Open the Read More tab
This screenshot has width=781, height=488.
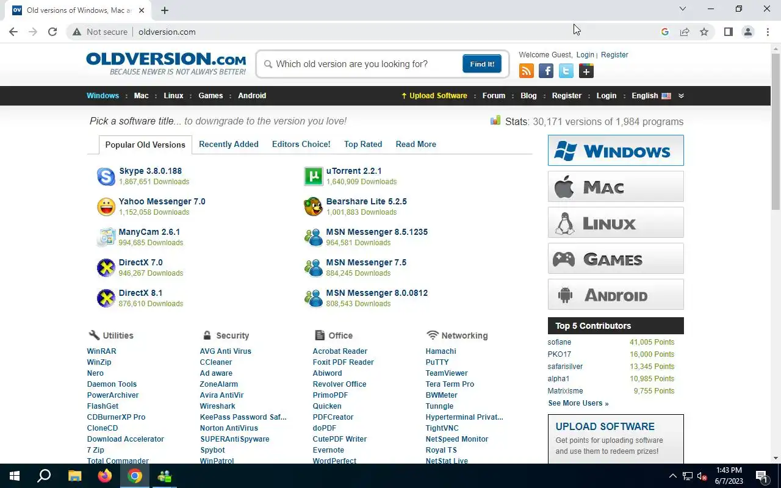[416, 145]
